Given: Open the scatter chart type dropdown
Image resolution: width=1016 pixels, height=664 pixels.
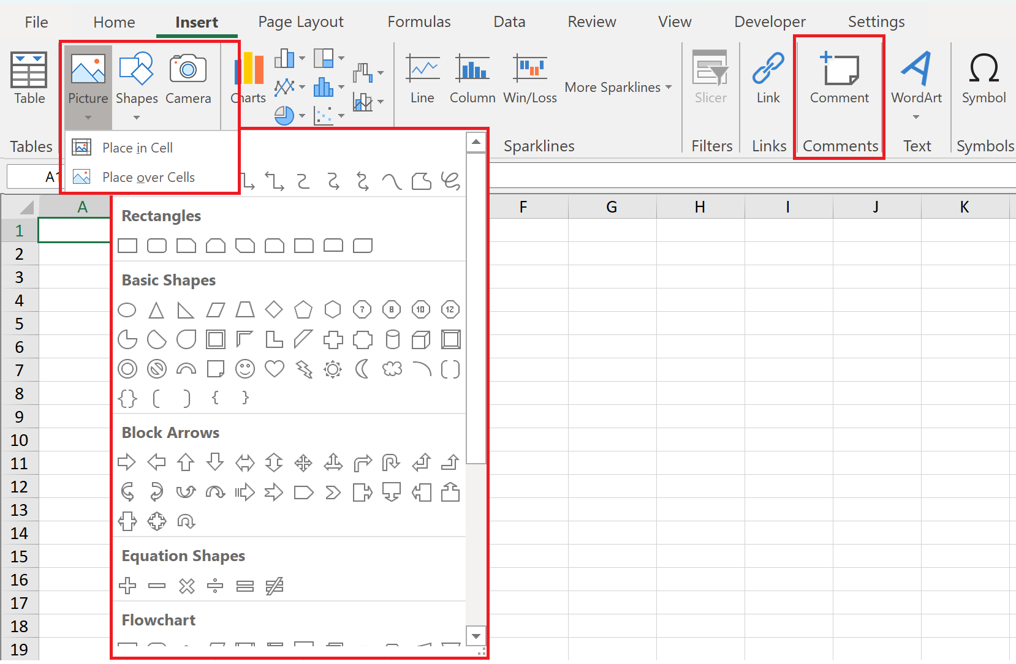Looking at the screenshot, I should (x=341, y=115).
